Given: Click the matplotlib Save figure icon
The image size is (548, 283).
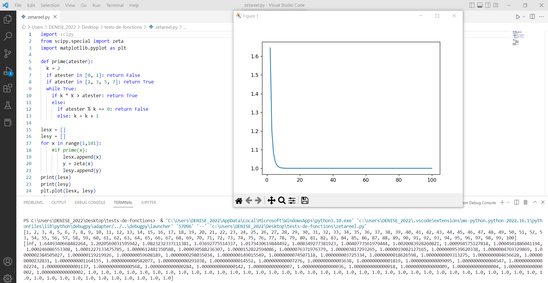Looking at the screenshot, I should coord(305,200).
